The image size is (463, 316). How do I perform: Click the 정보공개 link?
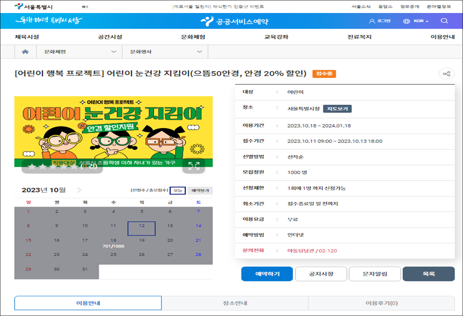click(x=409, y=7)
